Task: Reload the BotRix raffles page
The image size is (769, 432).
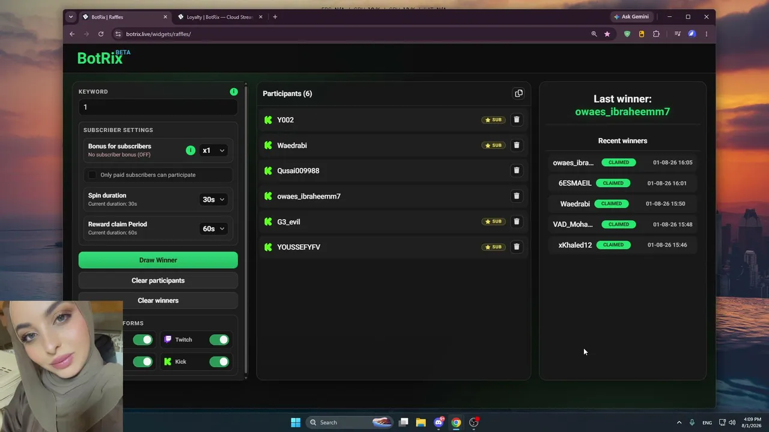Action: tap(101, 34)
